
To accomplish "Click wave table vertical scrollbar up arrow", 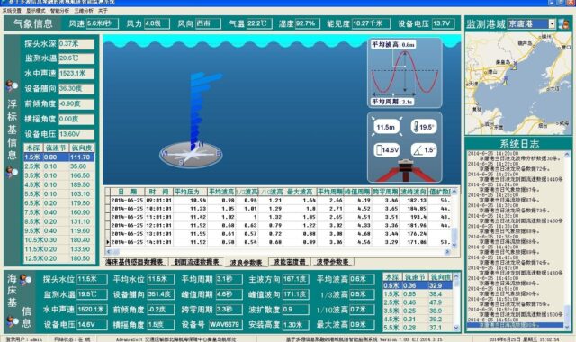I will [x=454, y=192].
